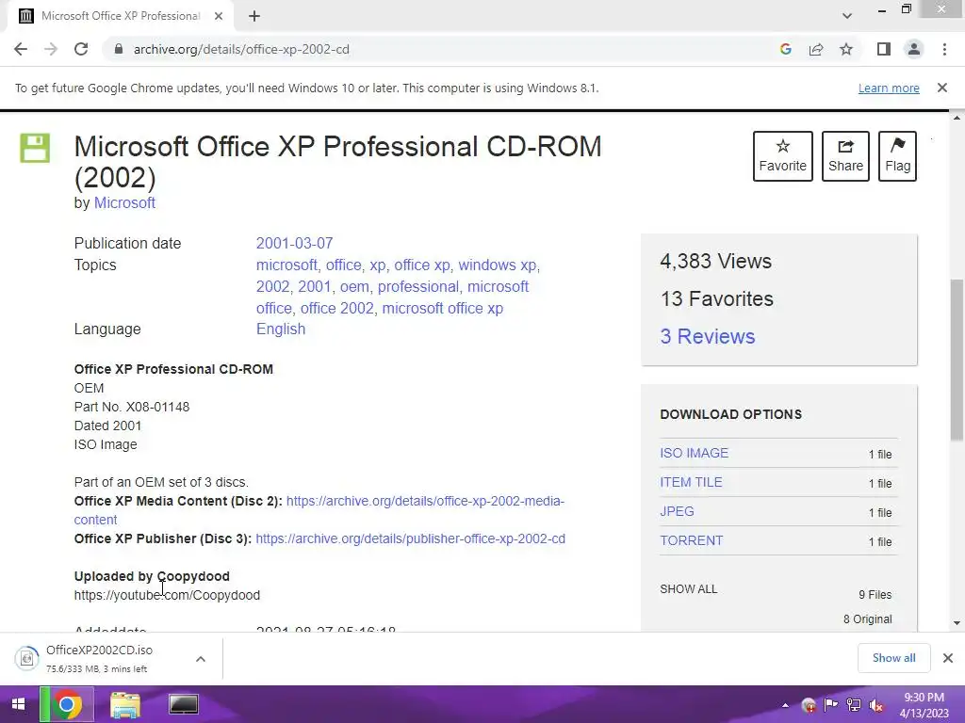Click the English language link
The height and width of the screenshot is (723, 965).
(281, 329)
